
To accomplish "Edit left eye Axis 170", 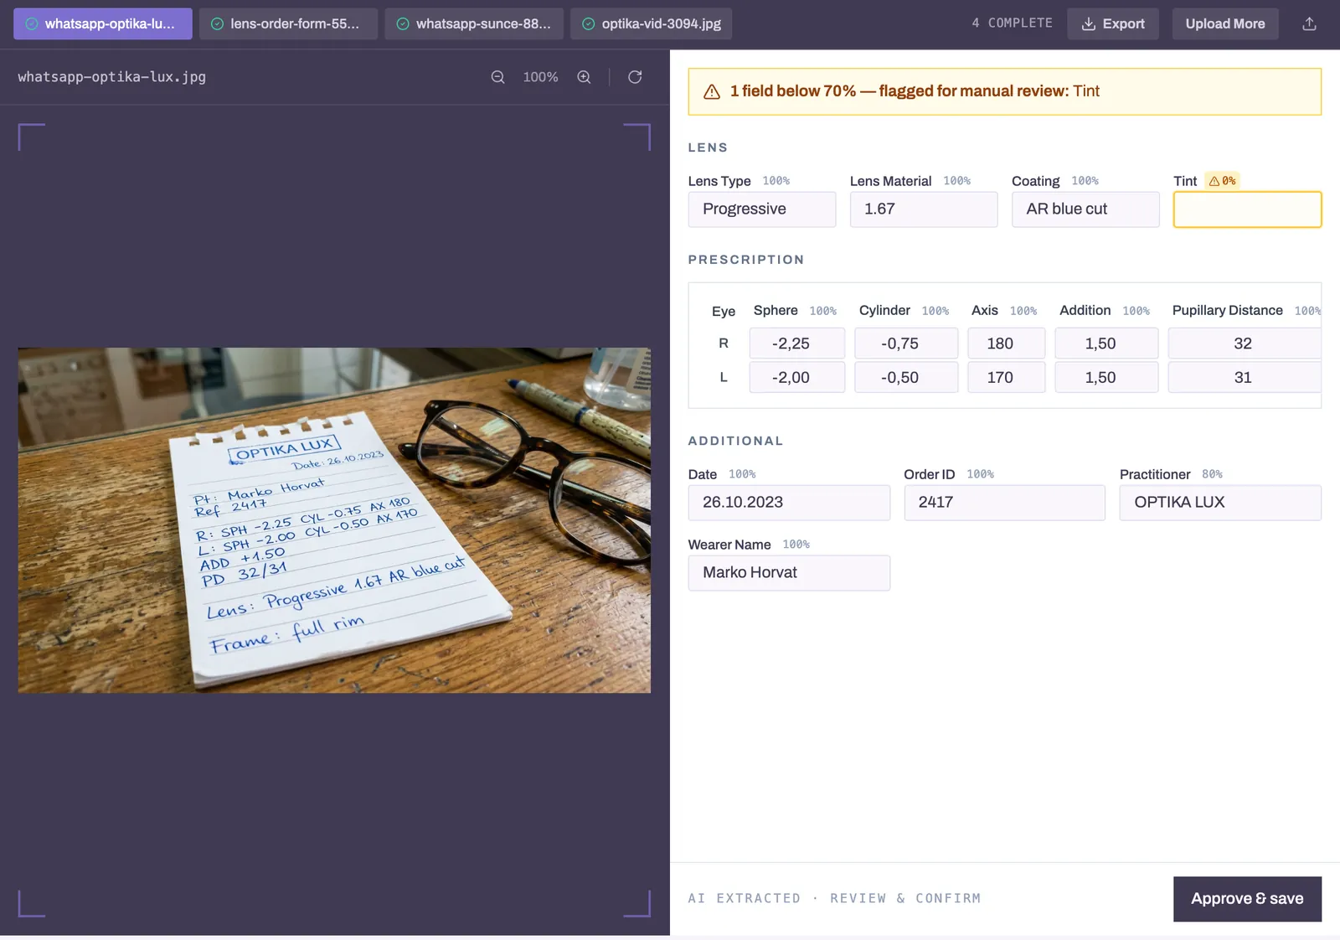I will point(1006,378).
